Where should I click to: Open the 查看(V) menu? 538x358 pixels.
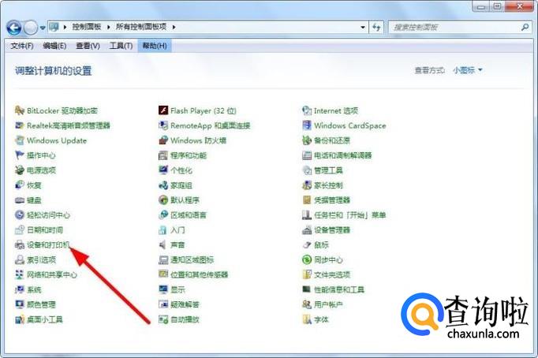[88, 46]
